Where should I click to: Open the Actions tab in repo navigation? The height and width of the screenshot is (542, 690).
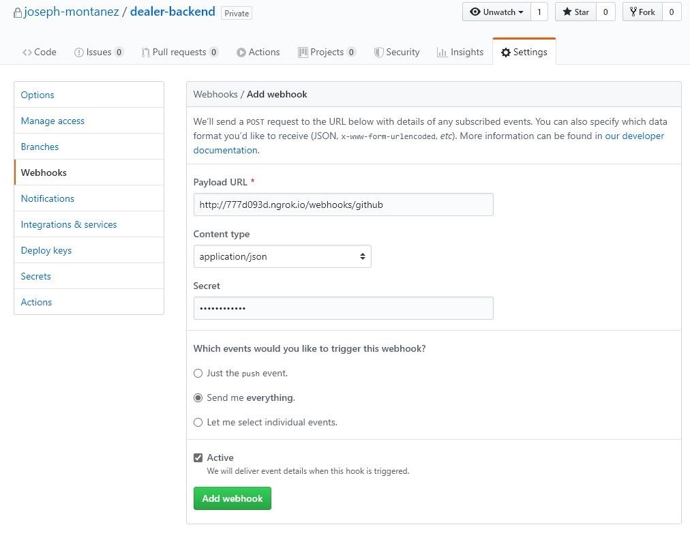(258, 52)
